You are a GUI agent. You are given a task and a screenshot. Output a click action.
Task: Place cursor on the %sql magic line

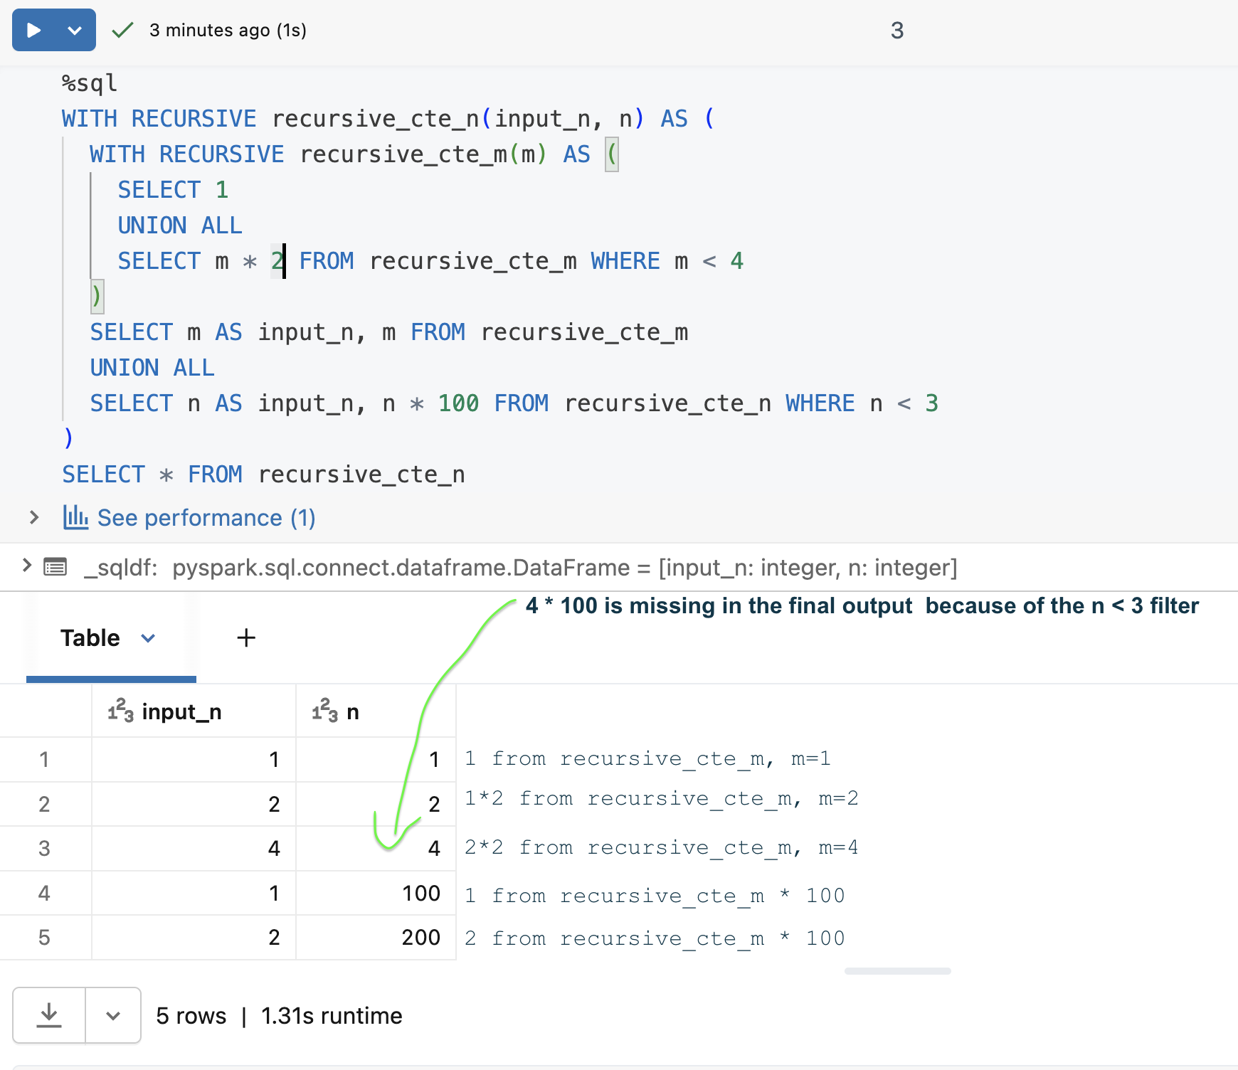(x=90, y=83)
